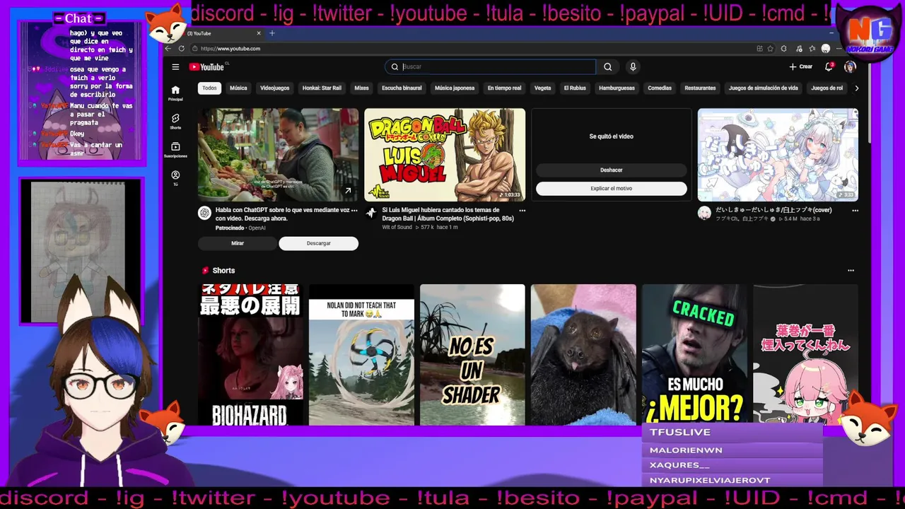Select the Música filter chip
This screenshot has height=509, width=905.
pos(238,88)
